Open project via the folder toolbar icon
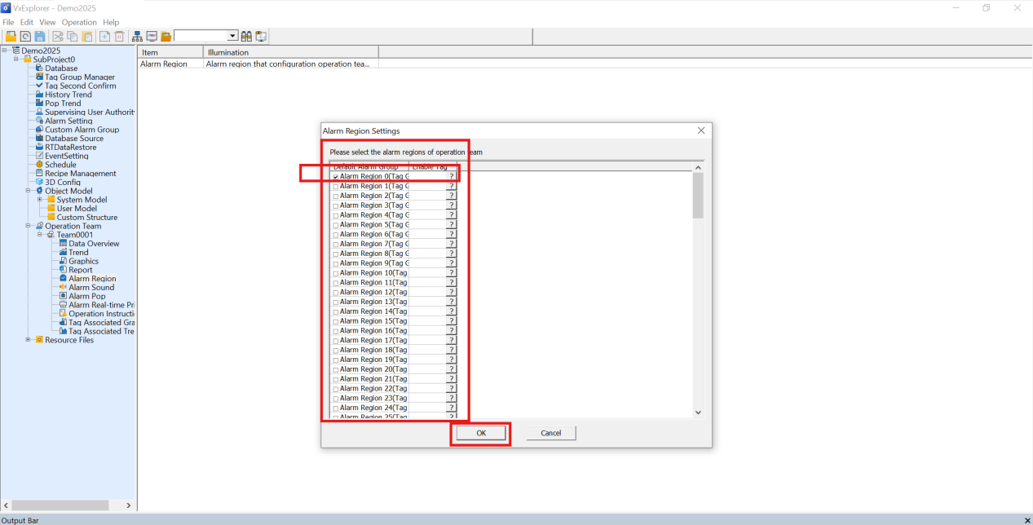Image resolution: width=1033 pixels, height=525 pixels. pos(11,36)
